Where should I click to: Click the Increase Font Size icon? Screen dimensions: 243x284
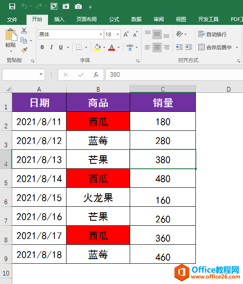[126, 34]
